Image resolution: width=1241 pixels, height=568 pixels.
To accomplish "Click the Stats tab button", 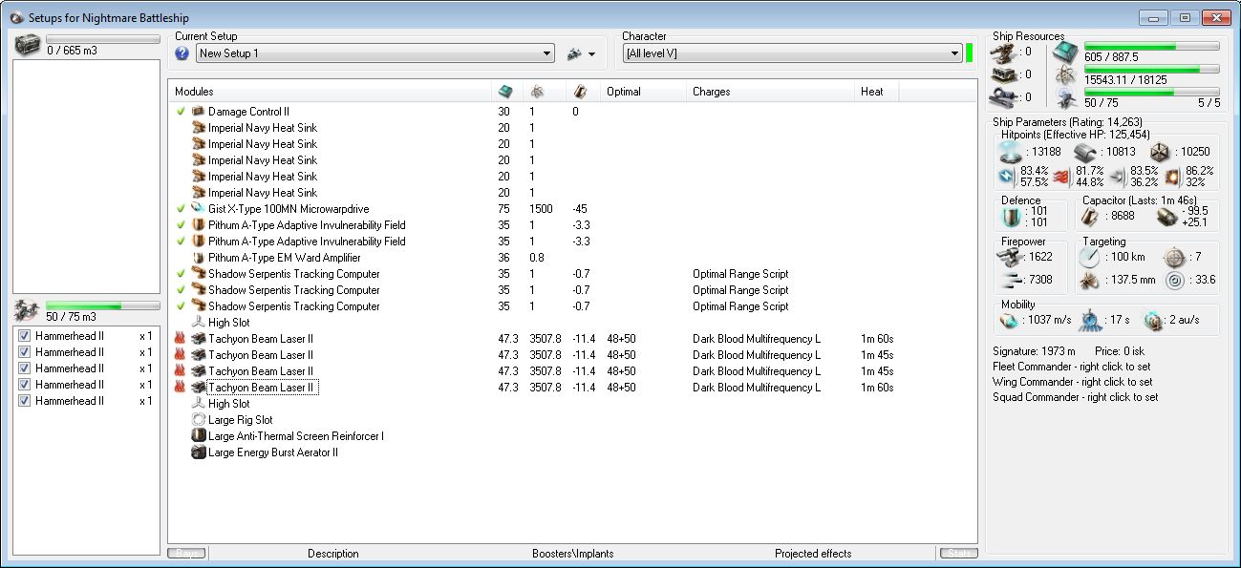I will [x=958, y=554].
